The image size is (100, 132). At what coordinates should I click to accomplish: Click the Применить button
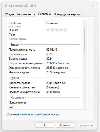point(86,125)
